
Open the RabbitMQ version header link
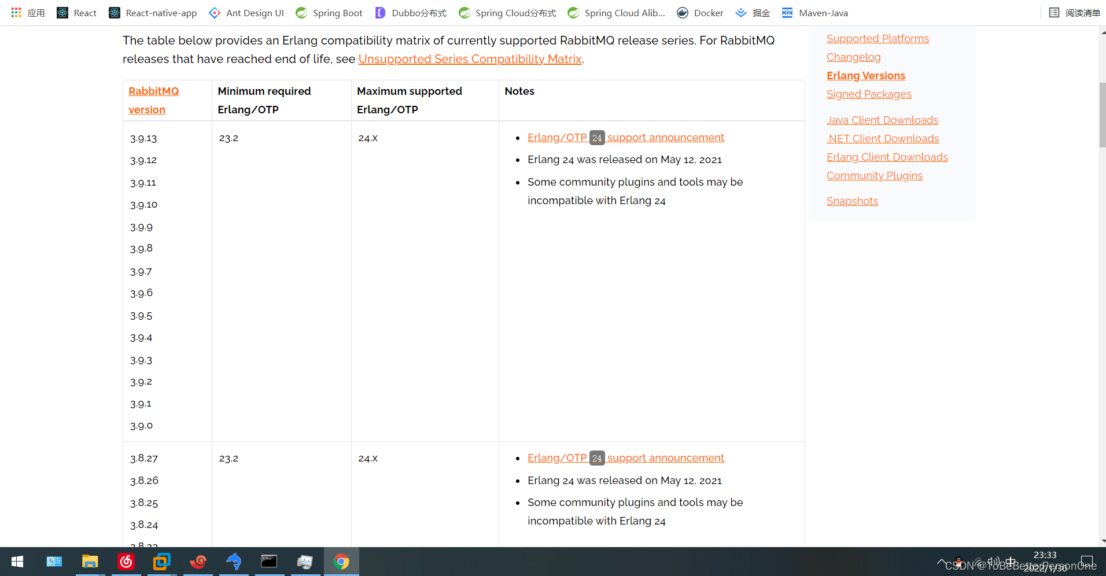153,100
